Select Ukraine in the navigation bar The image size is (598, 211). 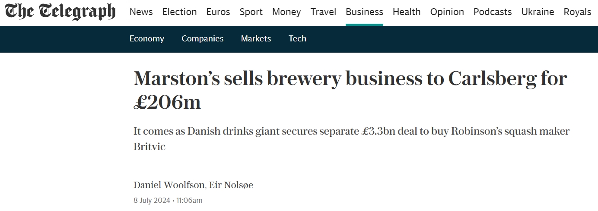click(x=538, y=12)
